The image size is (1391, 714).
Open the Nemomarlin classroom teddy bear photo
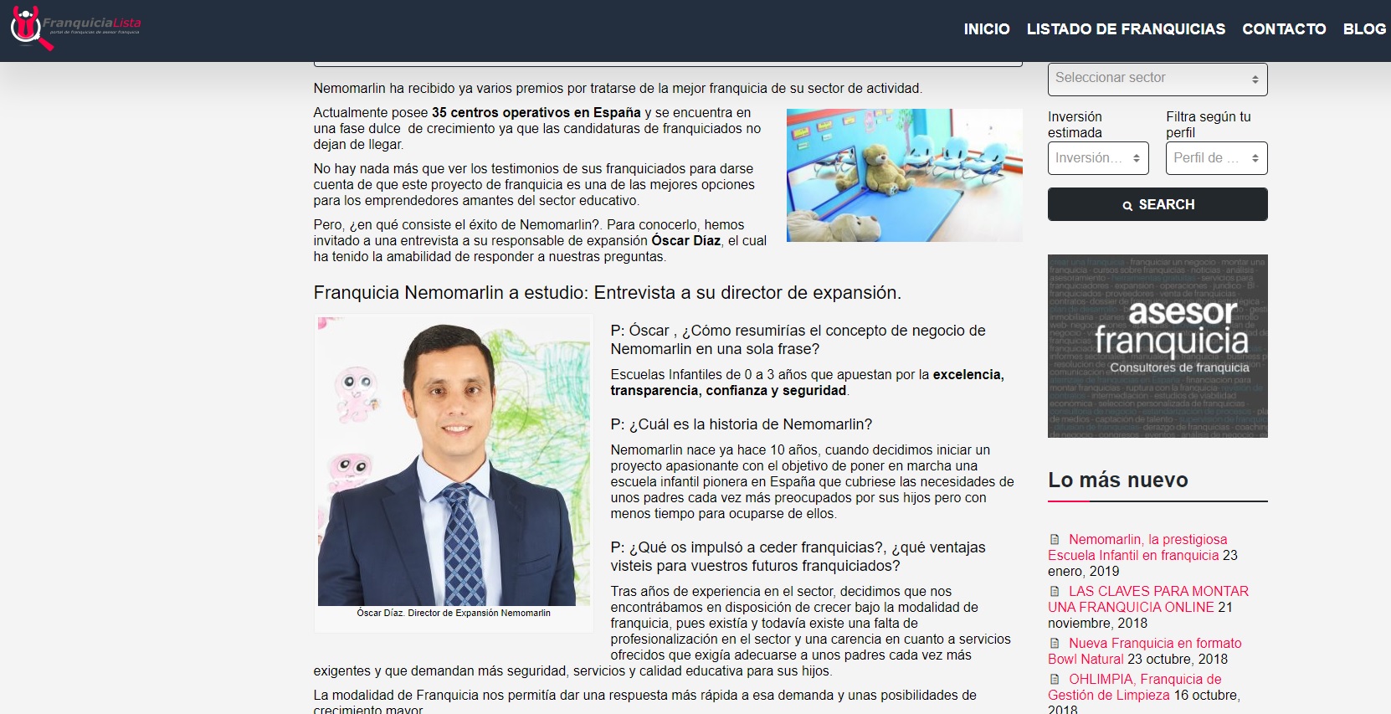(x=904, y=175)
